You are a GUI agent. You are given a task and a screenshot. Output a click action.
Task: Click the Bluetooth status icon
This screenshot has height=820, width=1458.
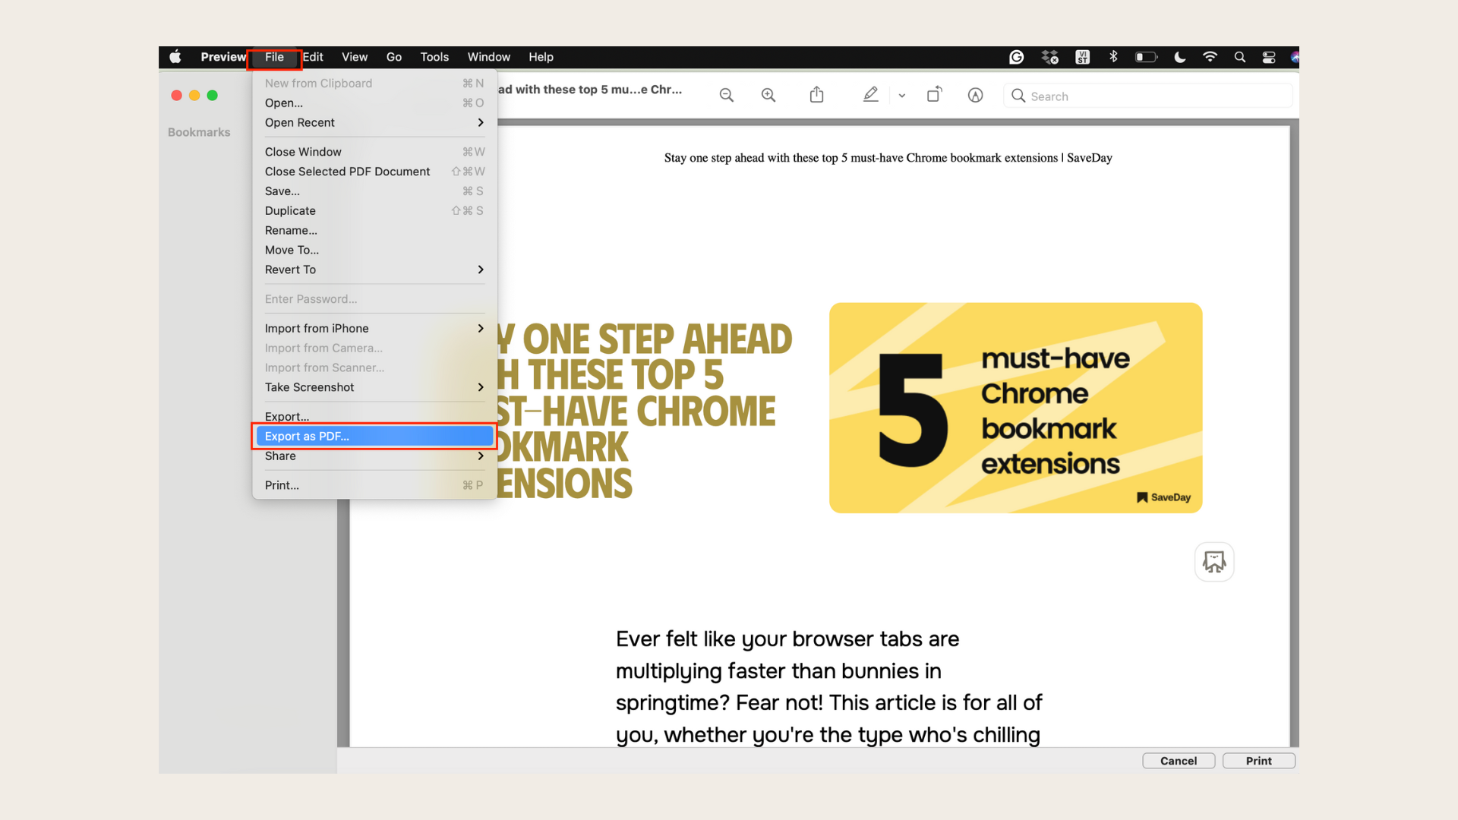click(x=1113, y=57)
